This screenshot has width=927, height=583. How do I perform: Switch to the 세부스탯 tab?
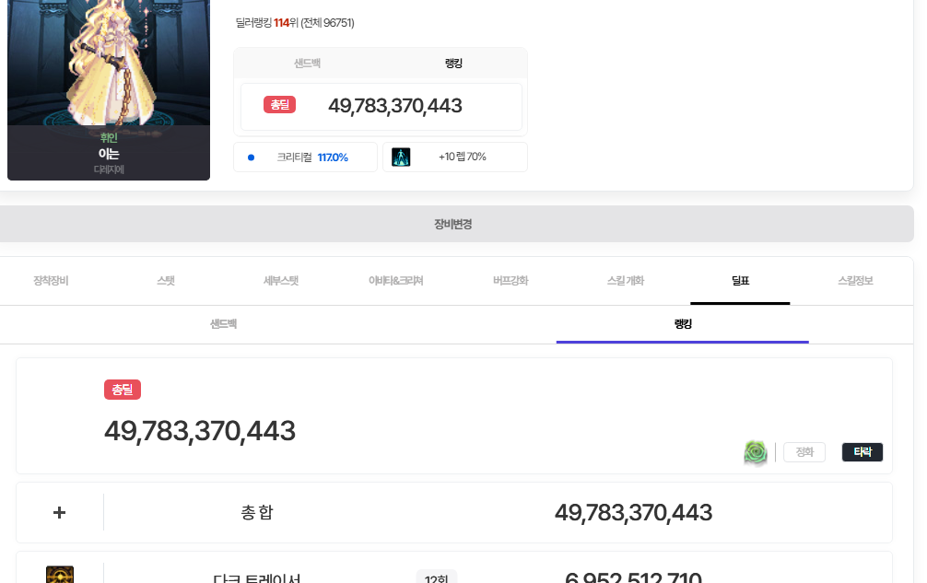[281, 281]
